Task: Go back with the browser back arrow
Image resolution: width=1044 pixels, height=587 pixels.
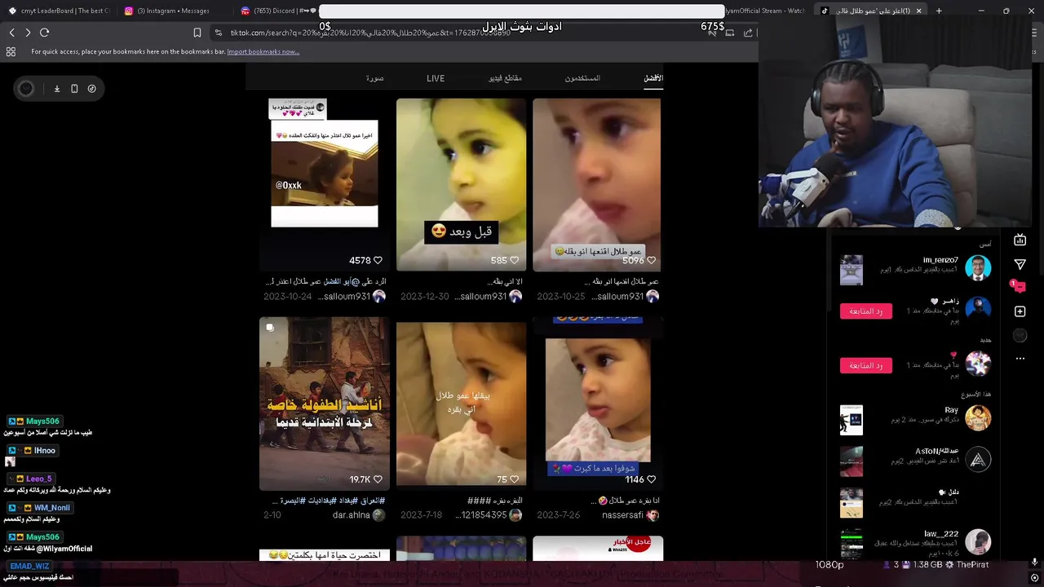Action: 12,33
